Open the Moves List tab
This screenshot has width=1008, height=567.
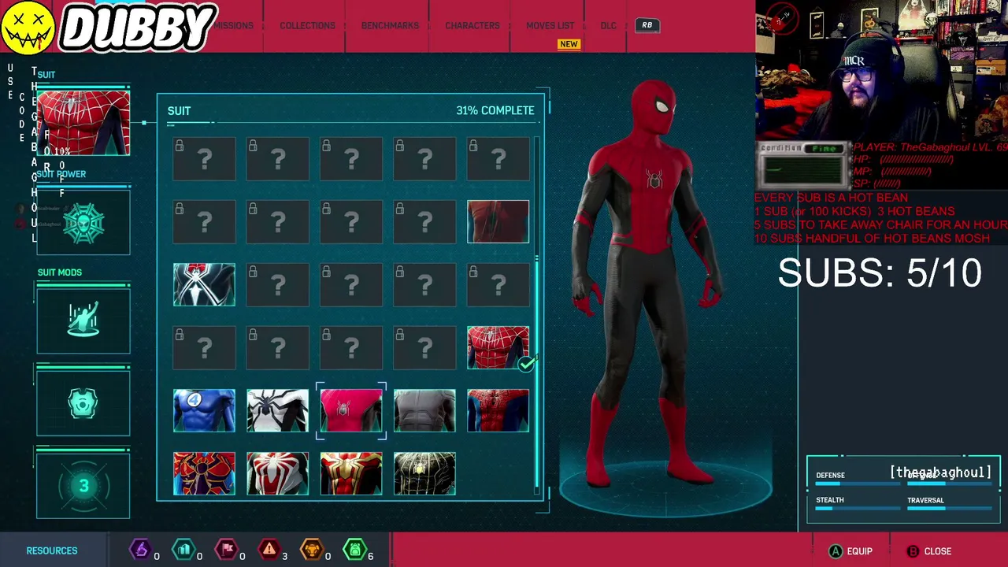(550, 25)
